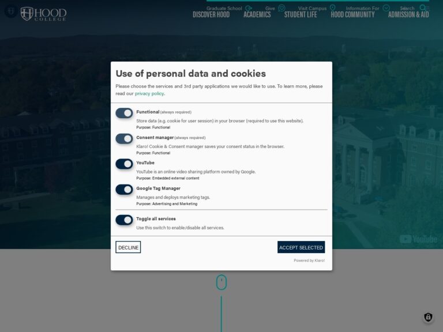Open the Student Life menu
Viewport: 443px width, 332px height.
click(x=301, y=14)
